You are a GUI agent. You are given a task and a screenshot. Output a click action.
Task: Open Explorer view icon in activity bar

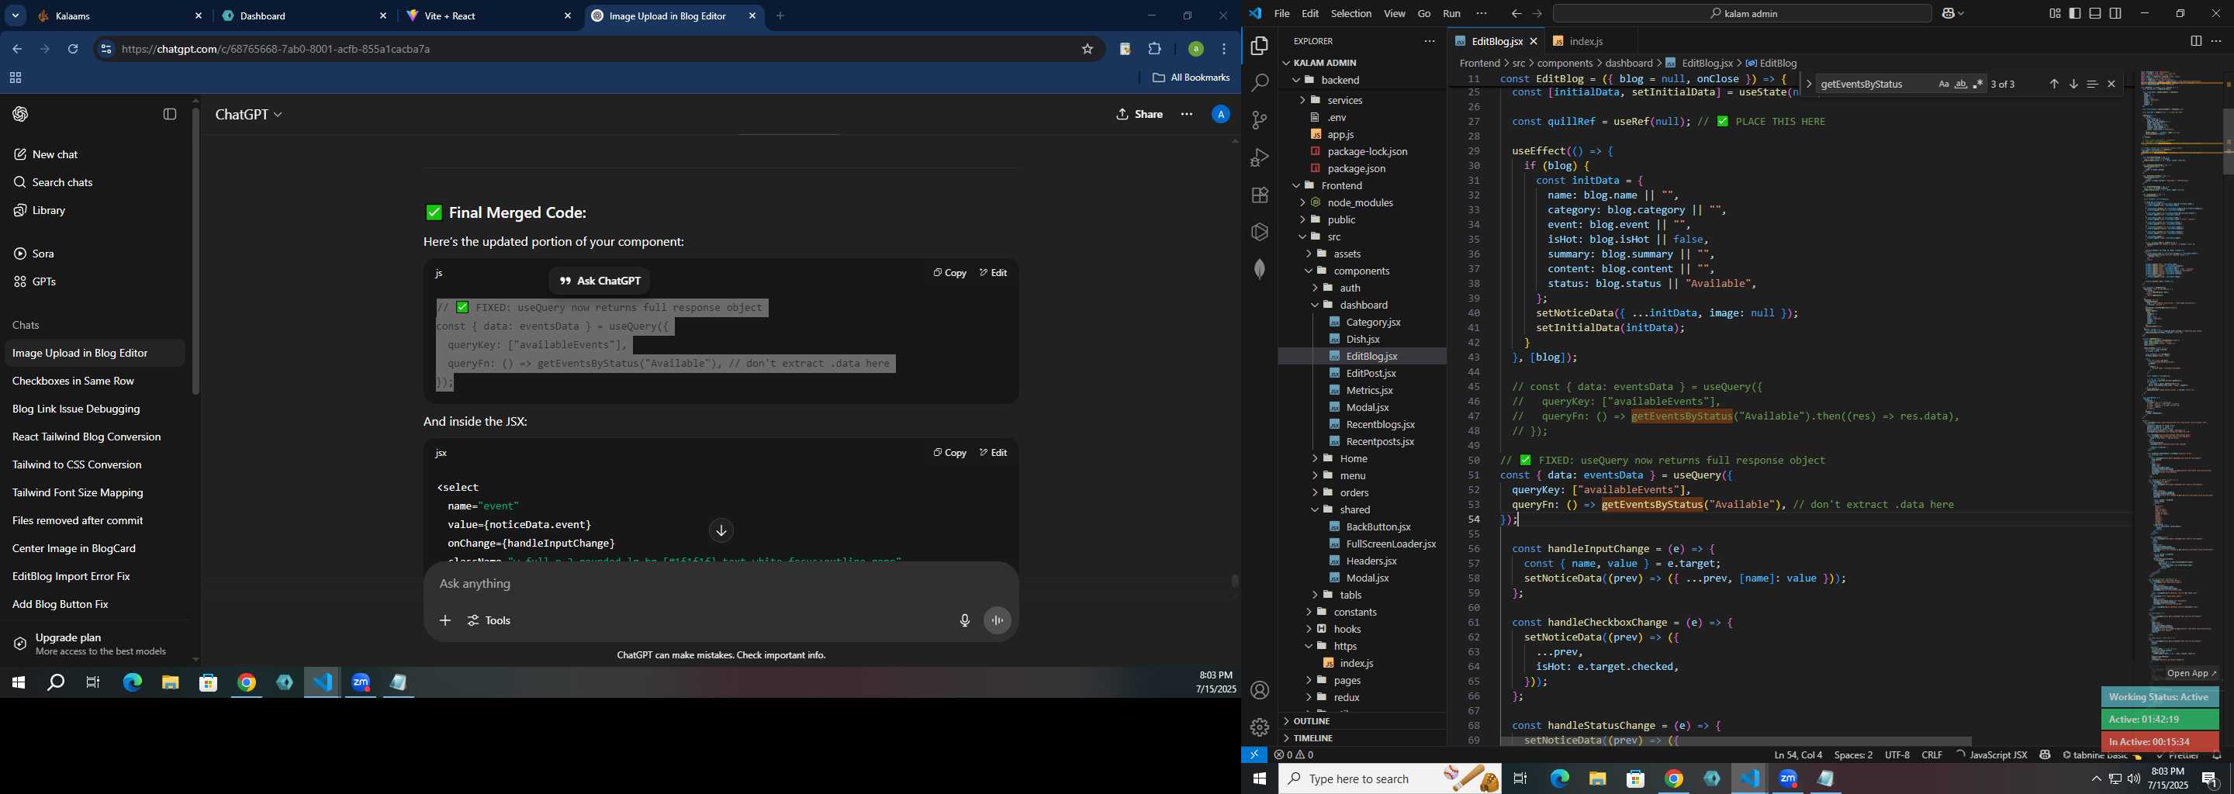click(x=1259, y=46)
